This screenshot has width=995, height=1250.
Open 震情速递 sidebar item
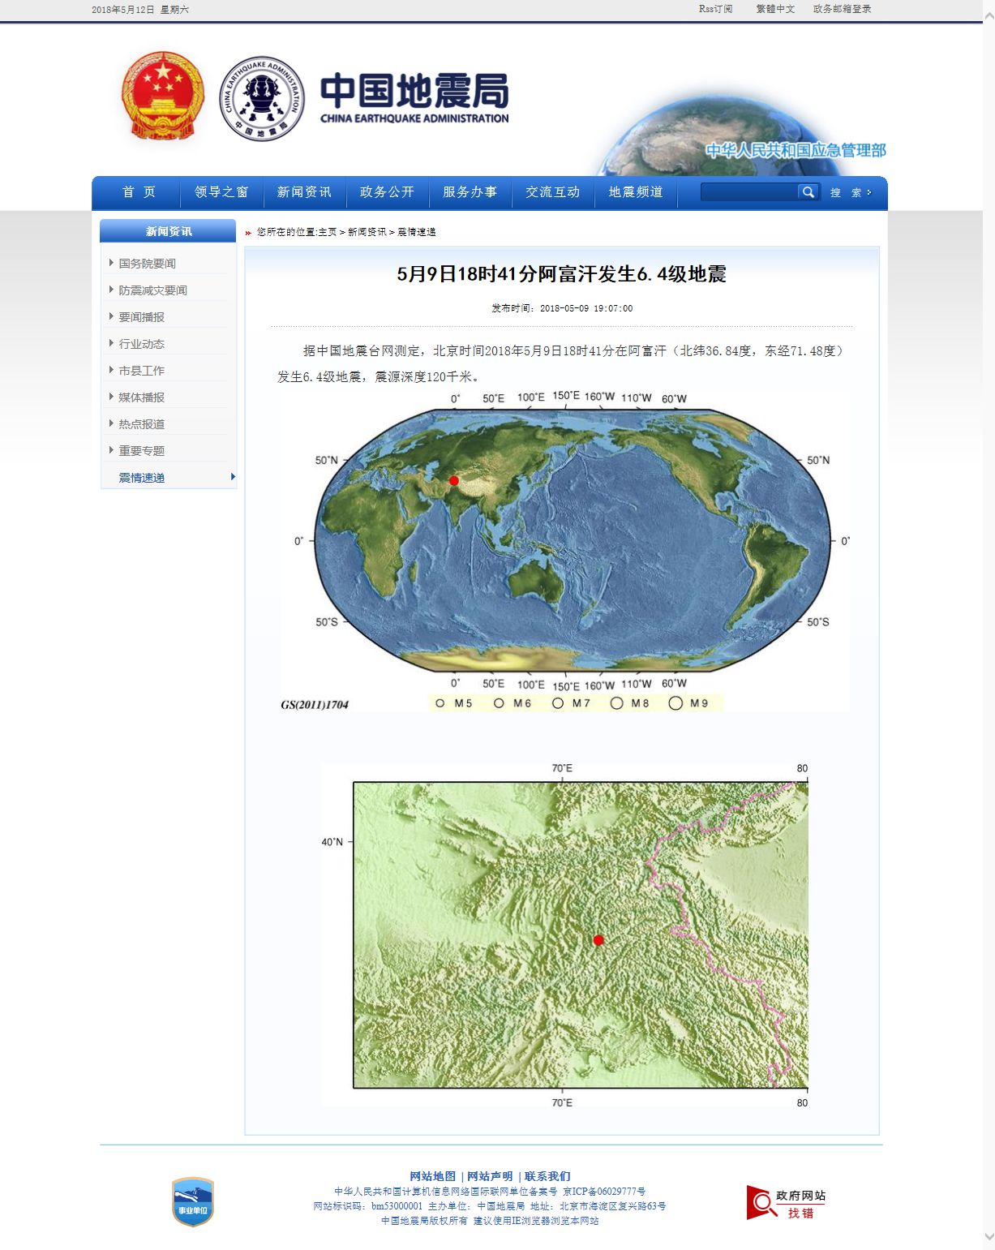click(141, 478)
